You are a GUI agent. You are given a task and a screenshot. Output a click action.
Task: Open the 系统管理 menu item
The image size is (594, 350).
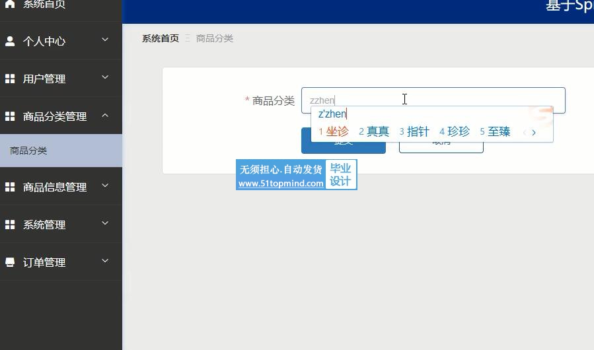[61, 224]
